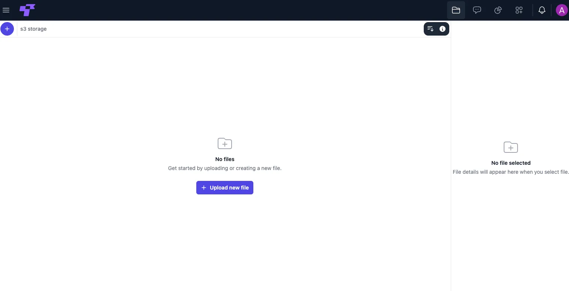Open the hamburger menu
Screen dimensions: 569x291
[6, 10]
